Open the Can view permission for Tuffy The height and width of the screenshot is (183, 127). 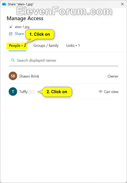coord(108,92)
